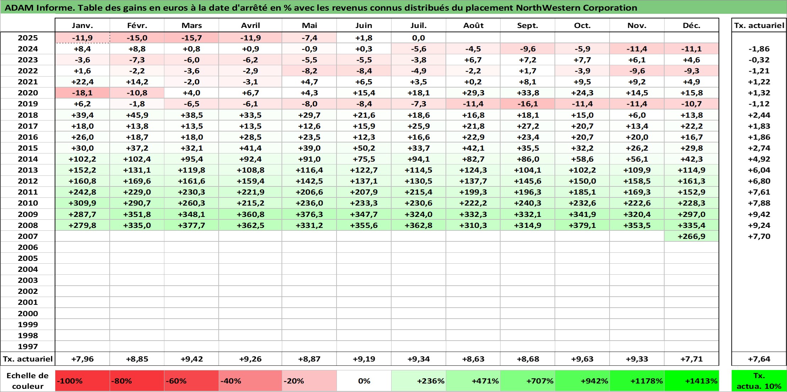Viewport: 787px width, 392px height.
Task: Click the +1,8 cell in Juin 2025
Action: 364,38
